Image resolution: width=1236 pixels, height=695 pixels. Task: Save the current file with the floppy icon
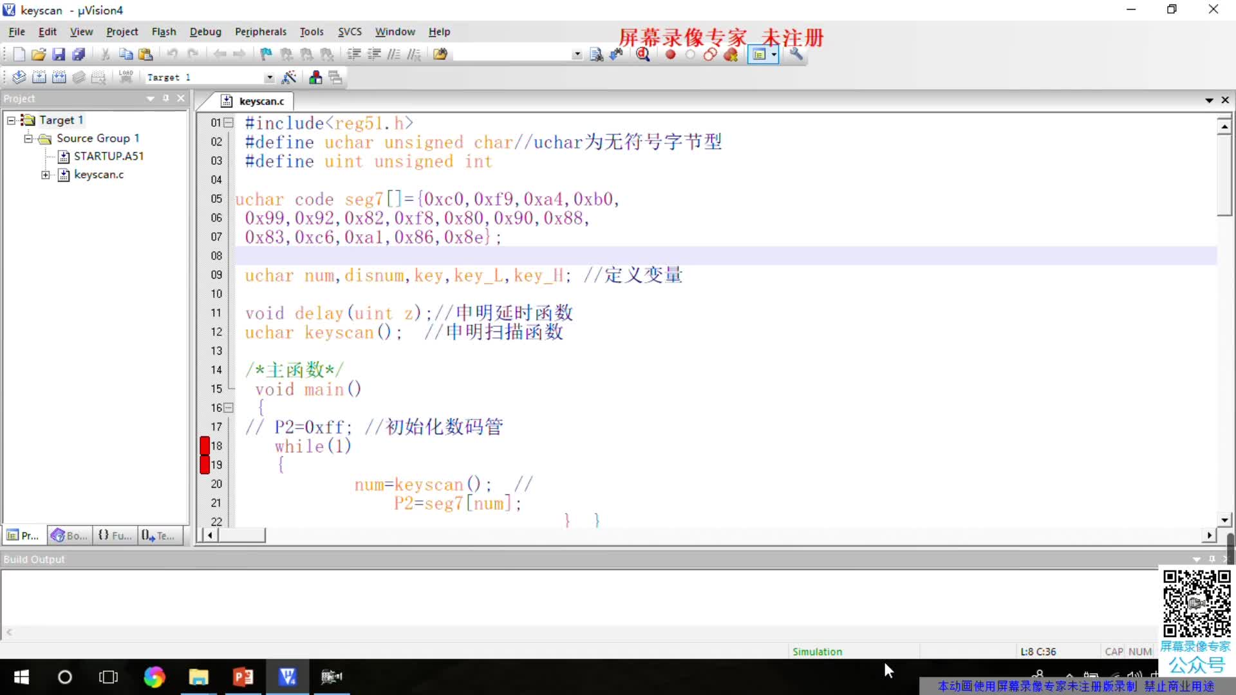59,55
